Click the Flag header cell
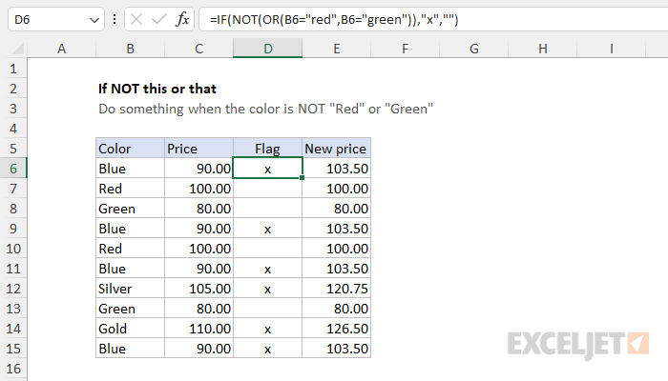This screenshot has width=668, height=381. click(267, 149)
